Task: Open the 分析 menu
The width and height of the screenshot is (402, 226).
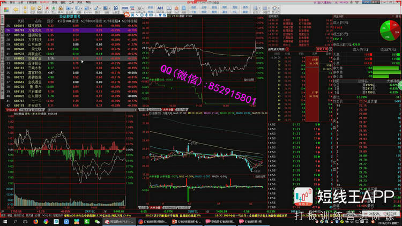Action: [21, 2]
